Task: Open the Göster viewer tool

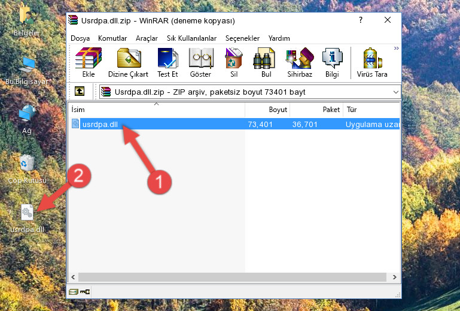Action: (x=200, y=62)
